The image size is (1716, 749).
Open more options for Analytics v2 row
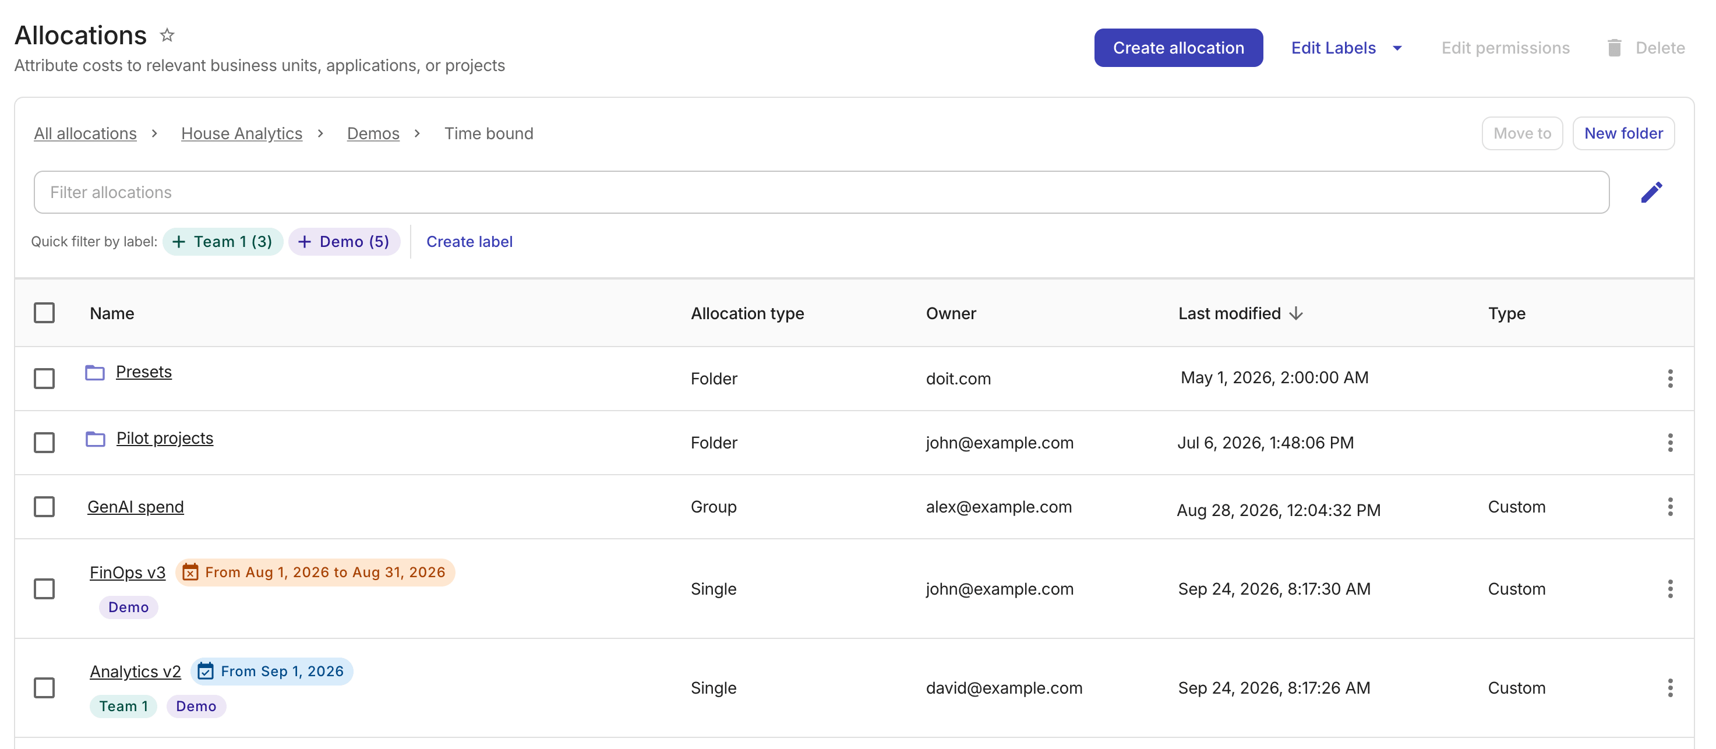pos(1670,688)
